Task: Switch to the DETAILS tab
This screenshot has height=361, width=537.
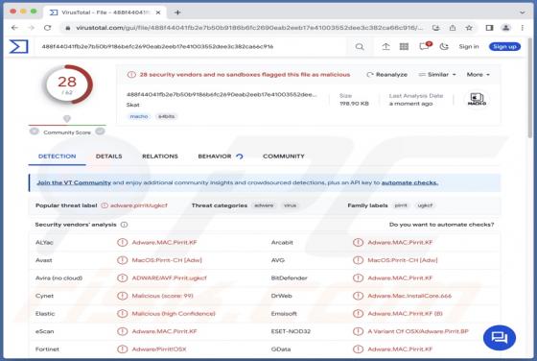Action: pyautogui.click(x=109, y=156)
